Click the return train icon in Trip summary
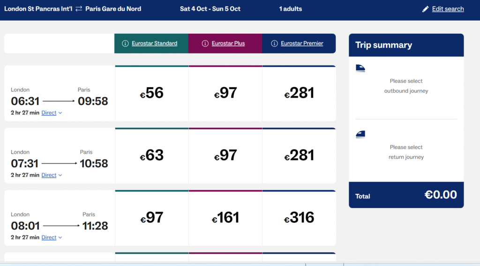 360,134
